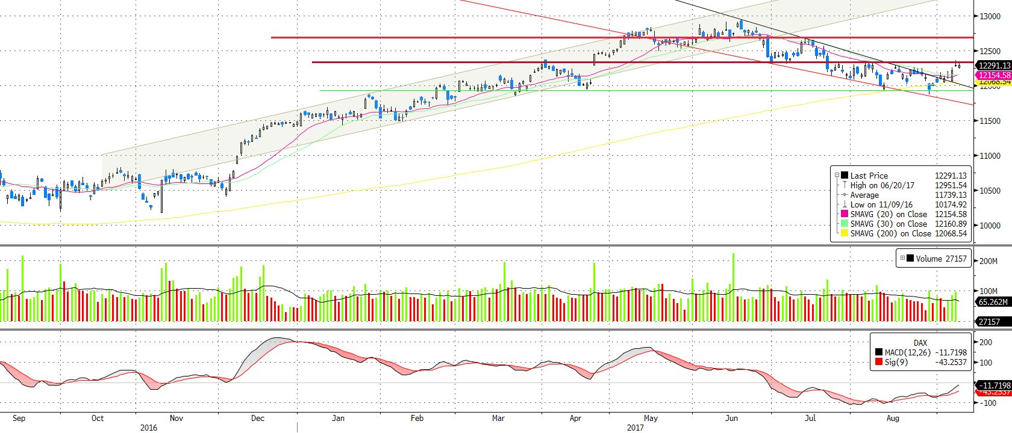Select the 'Last Price' legend label
1012x433 pixels.
pyautogui.click(x=869, y=176)
